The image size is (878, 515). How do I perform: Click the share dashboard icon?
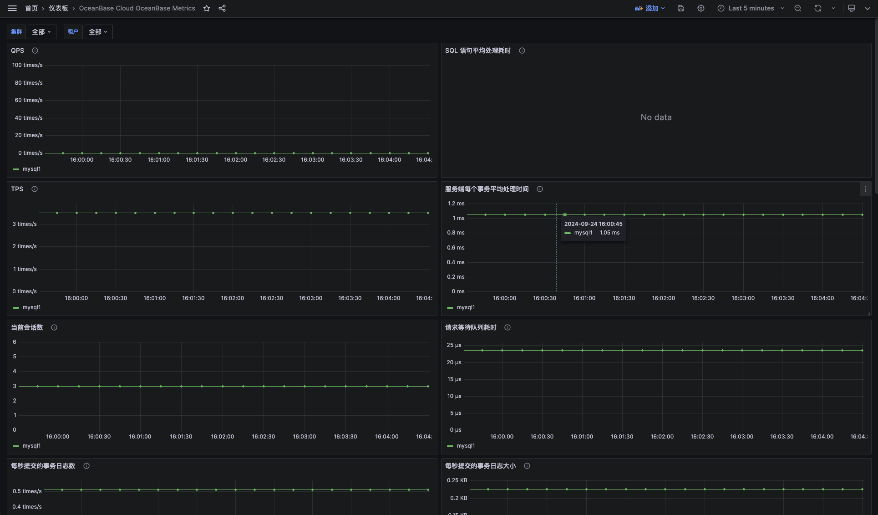pyautogui.click(x=222, y=8)
